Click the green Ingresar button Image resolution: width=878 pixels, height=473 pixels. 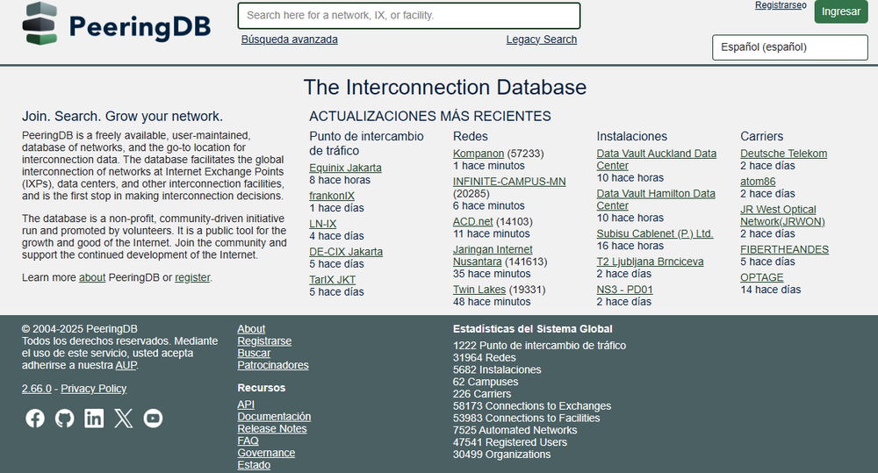[x=841, y=11]
